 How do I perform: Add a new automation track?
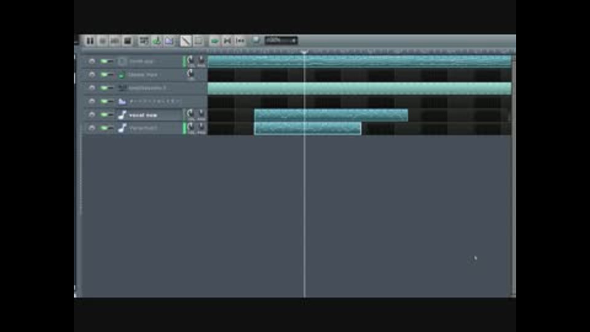pyautogui.click(x=169, y=41)
